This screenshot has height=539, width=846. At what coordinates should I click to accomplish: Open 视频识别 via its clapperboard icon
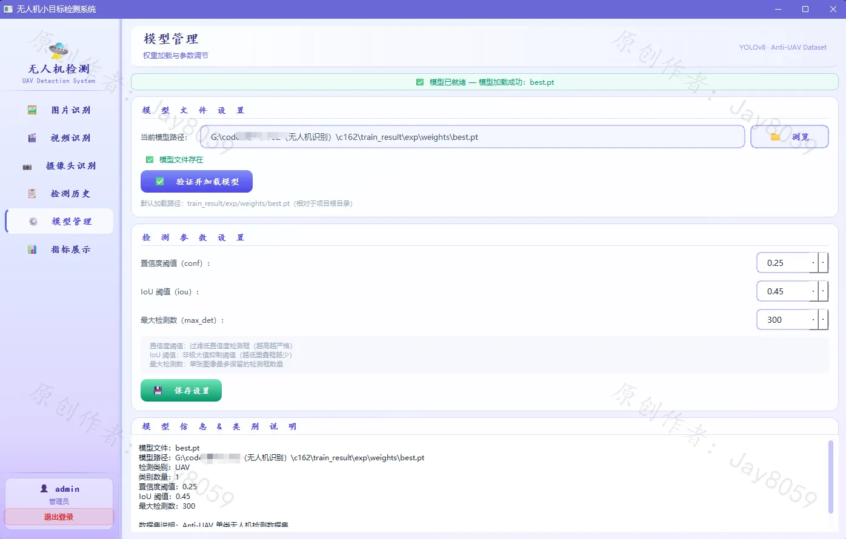[x=32, y=138]
